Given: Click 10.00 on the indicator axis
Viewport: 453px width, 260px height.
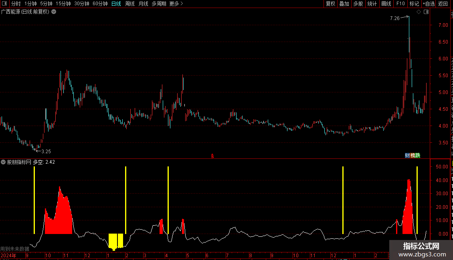Looking at the screenshot, I should [x=442, y=220].
